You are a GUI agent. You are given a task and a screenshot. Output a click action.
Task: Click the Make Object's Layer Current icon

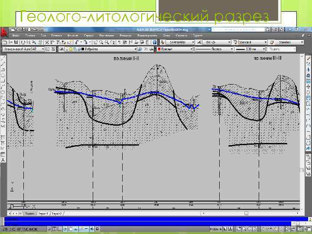[x=140, y=49]
